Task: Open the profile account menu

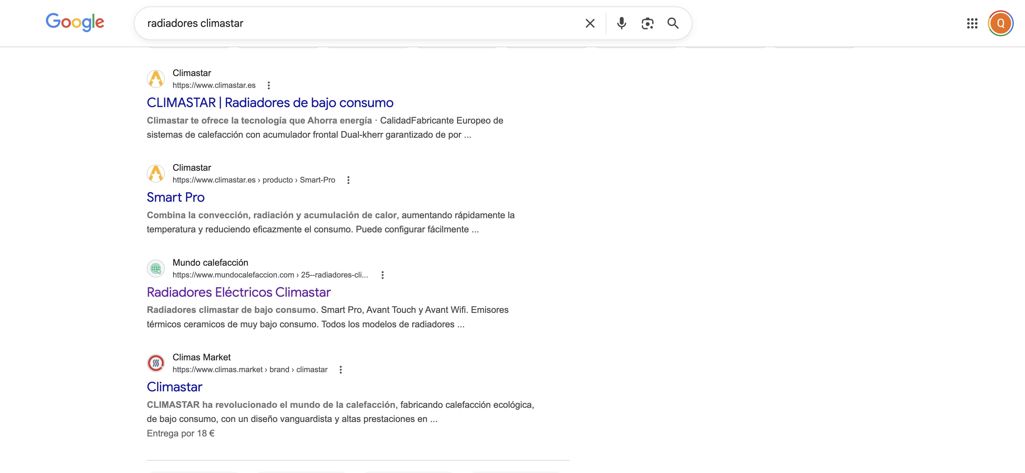Action: point(1001,23)
